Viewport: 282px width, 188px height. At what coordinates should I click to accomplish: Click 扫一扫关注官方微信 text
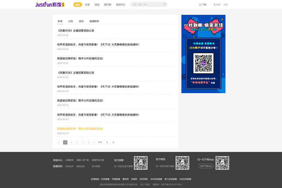165,166
